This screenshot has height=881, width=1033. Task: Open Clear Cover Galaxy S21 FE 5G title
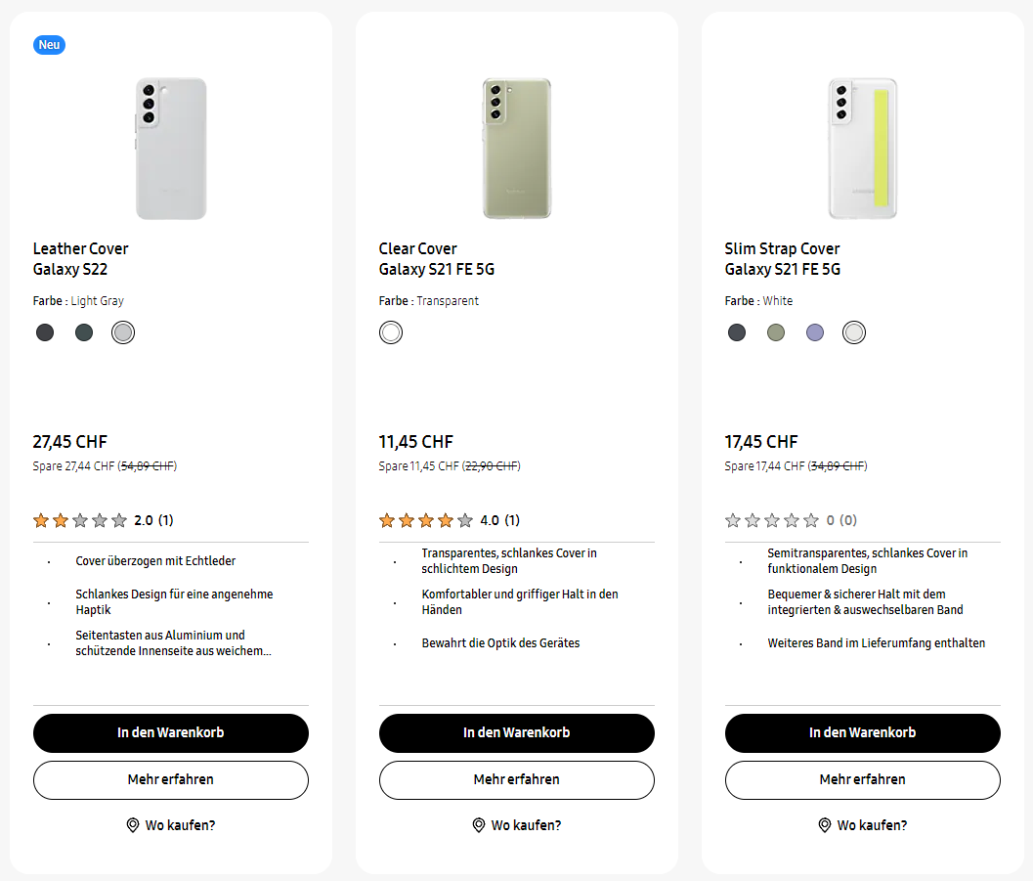(437, 259)
